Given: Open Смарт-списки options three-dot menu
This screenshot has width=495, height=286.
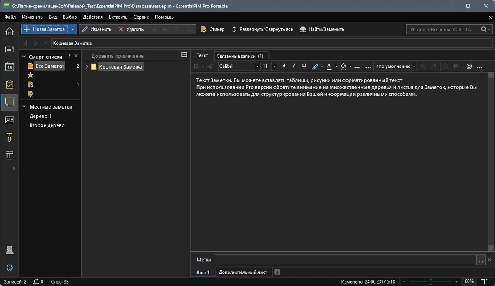Looking at the screenshot, I should pyautogui.click(x=70, y=56).
